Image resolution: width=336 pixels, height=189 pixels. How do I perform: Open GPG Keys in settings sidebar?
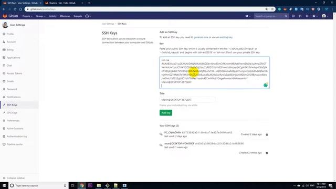pyautogui.click(x=12, y=113)
